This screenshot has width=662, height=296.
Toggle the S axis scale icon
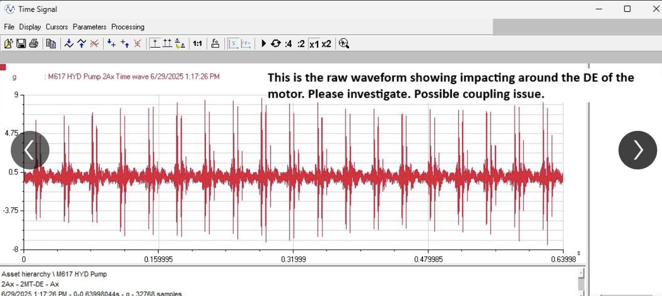pyautogui.click(x=233, y=43)
